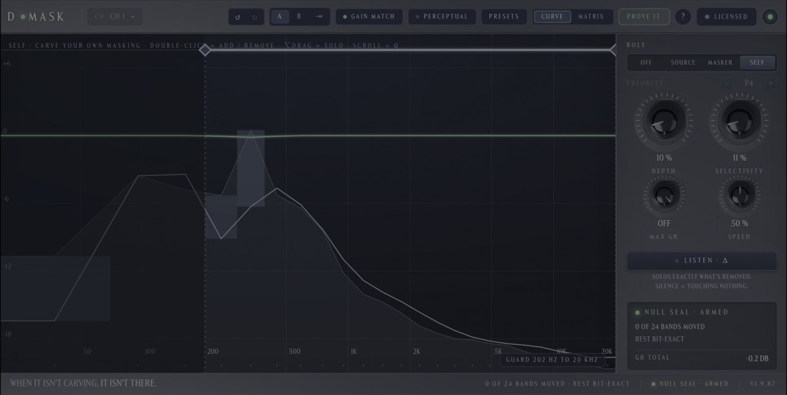The image size is (787, 395).
Task: Toggle the Listen delta button
Action: [702, 261]
